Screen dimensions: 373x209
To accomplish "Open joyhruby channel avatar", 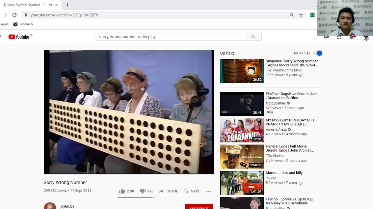I will (50, 206).
